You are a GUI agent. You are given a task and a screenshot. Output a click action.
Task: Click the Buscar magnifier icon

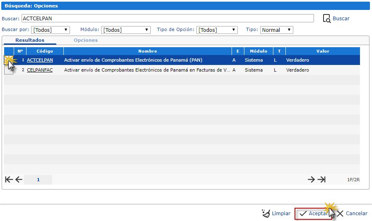pyautogui.click(x=327, y=19)
